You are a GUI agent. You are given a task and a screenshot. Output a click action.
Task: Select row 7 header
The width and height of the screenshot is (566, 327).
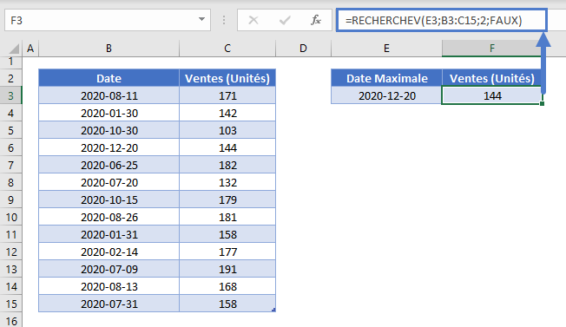pyautogui.click(x=10, y=165)
